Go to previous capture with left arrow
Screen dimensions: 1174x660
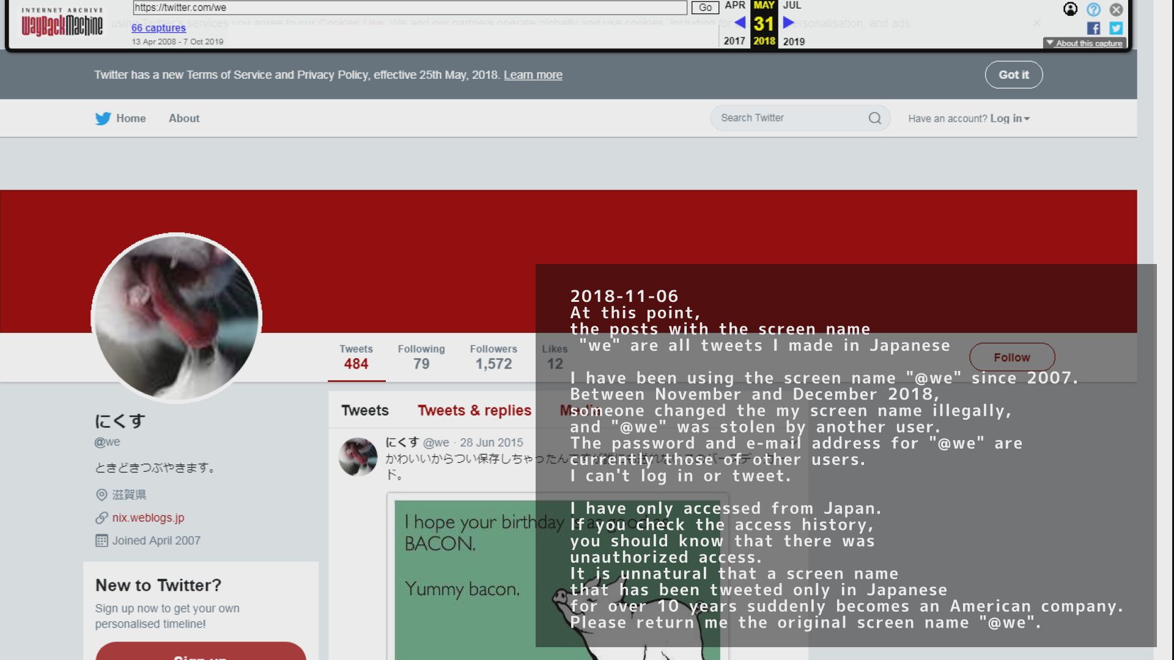pyautogui.click(x=740, y=23)
